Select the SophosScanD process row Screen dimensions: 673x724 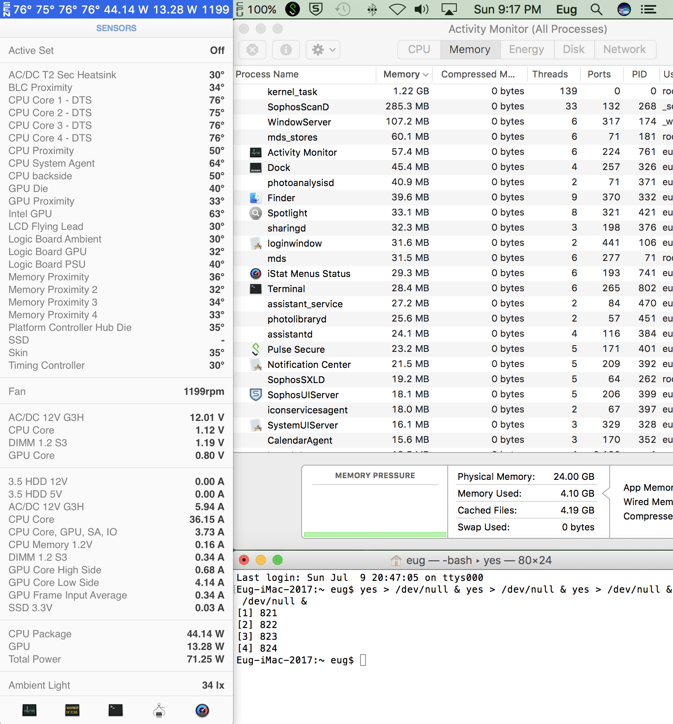[x=453, y=106]
